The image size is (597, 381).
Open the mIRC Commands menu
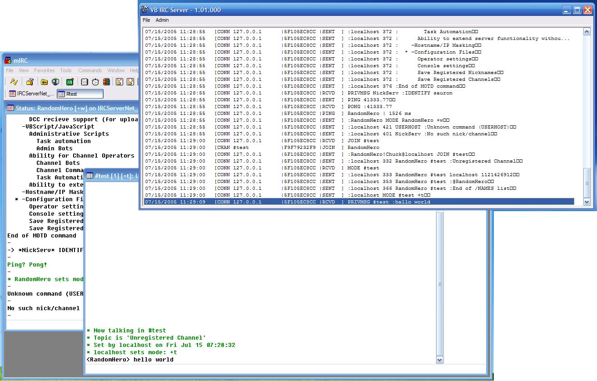[x=90, y=70]
